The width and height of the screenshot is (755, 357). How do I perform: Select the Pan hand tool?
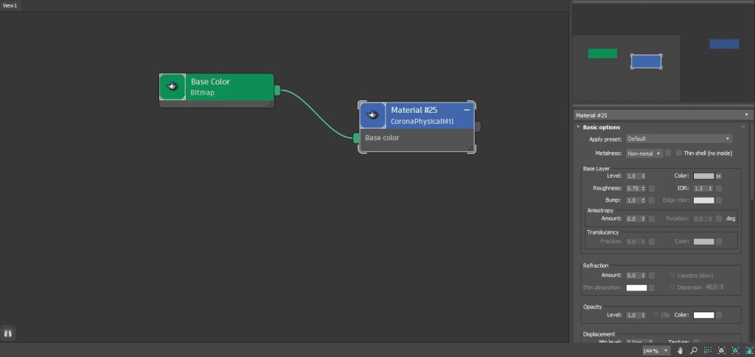pyautogui.click(x=679, y=351)
